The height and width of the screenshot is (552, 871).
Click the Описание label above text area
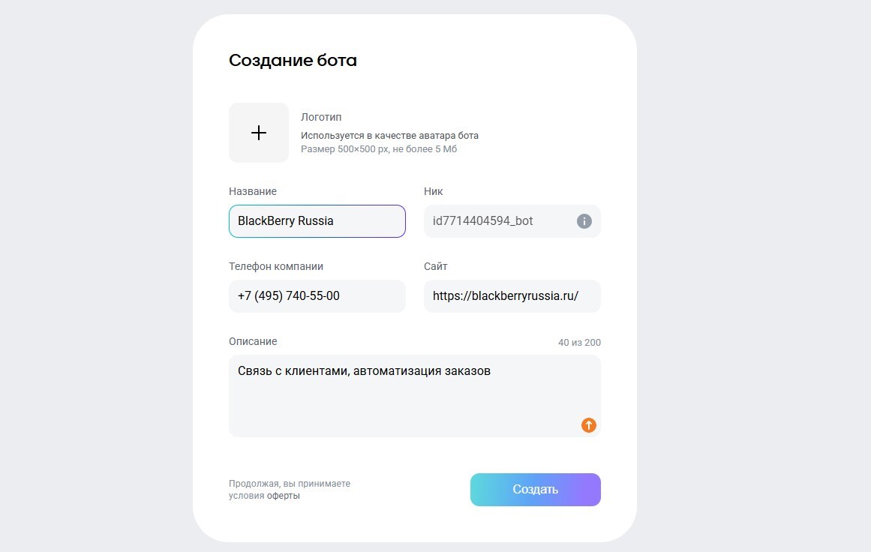click(x=253, y=341)
